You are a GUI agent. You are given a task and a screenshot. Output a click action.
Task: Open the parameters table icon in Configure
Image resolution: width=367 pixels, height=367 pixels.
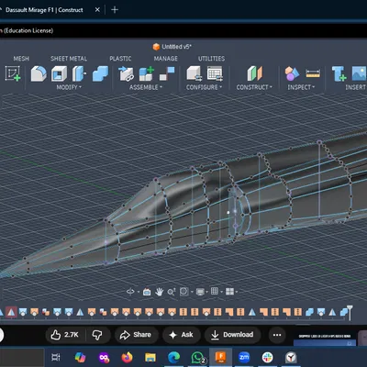pyautogui.click(x=215, y=73)
